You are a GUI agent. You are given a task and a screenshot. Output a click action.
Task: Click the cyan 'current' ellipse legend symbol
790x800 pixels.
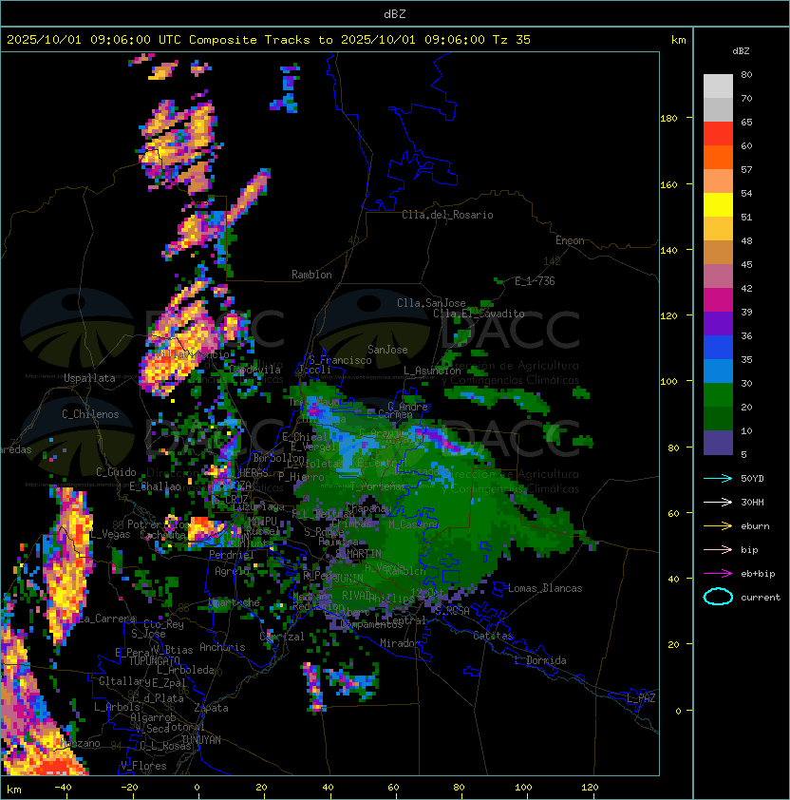tap(718, 597)
